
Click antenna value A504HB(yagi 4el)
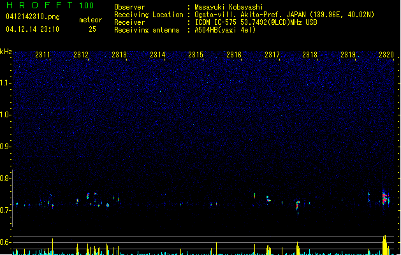[225, 30]
